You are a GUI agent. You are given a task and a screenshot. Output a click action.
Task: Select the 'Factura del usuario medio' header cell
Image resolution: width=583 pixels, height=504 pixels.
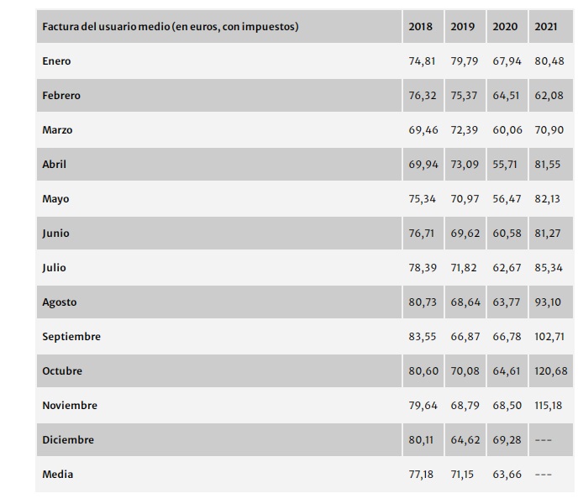pos(171,27)
